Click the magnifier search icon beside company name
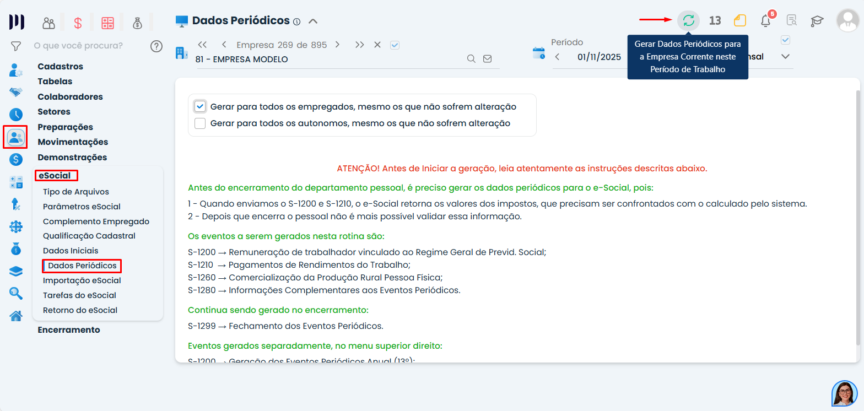This screenshot has height=411, width=864. (471, 59)
